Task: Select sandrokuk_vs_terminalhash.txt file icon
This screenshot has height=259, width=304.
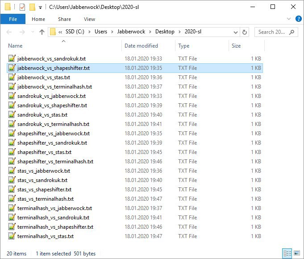Action: point(12,124)
